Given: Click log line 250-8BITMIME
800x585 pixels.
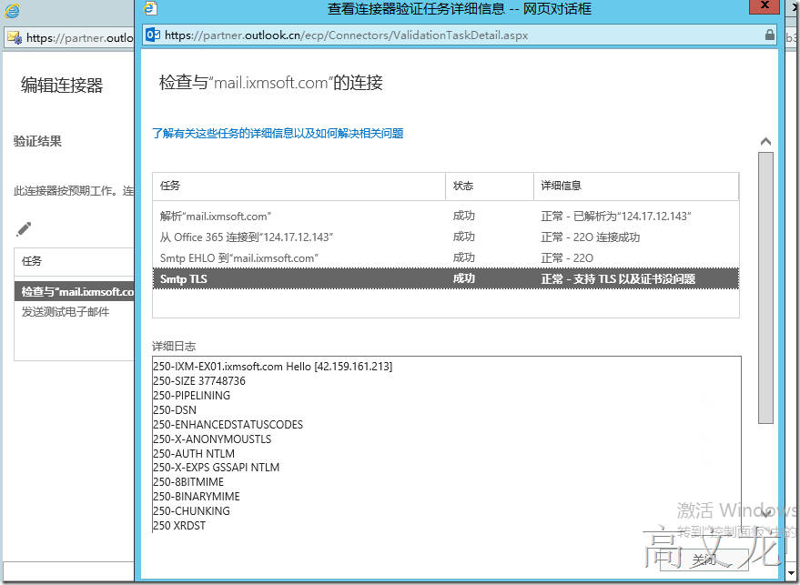Looking at the screenshot, I should [187, 482].
